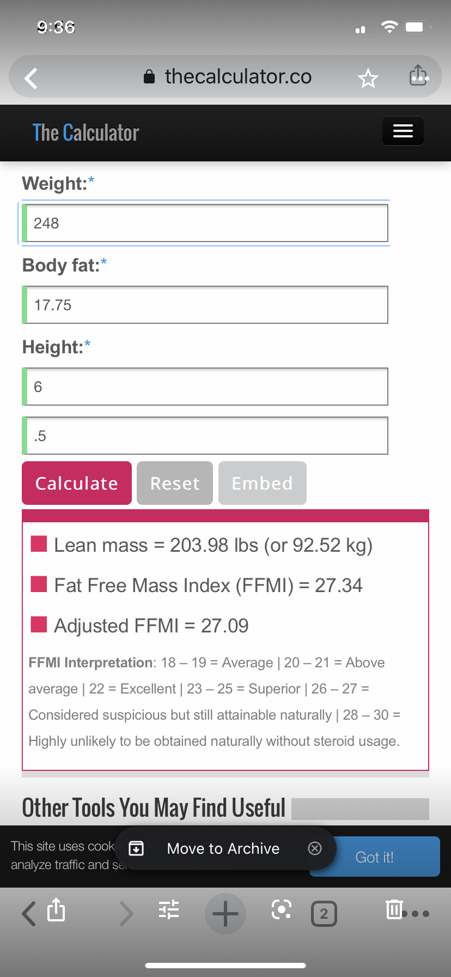Accept cookies with Got it! button
This screenshot has height=977, width=451.
click(x=374, y=857)
